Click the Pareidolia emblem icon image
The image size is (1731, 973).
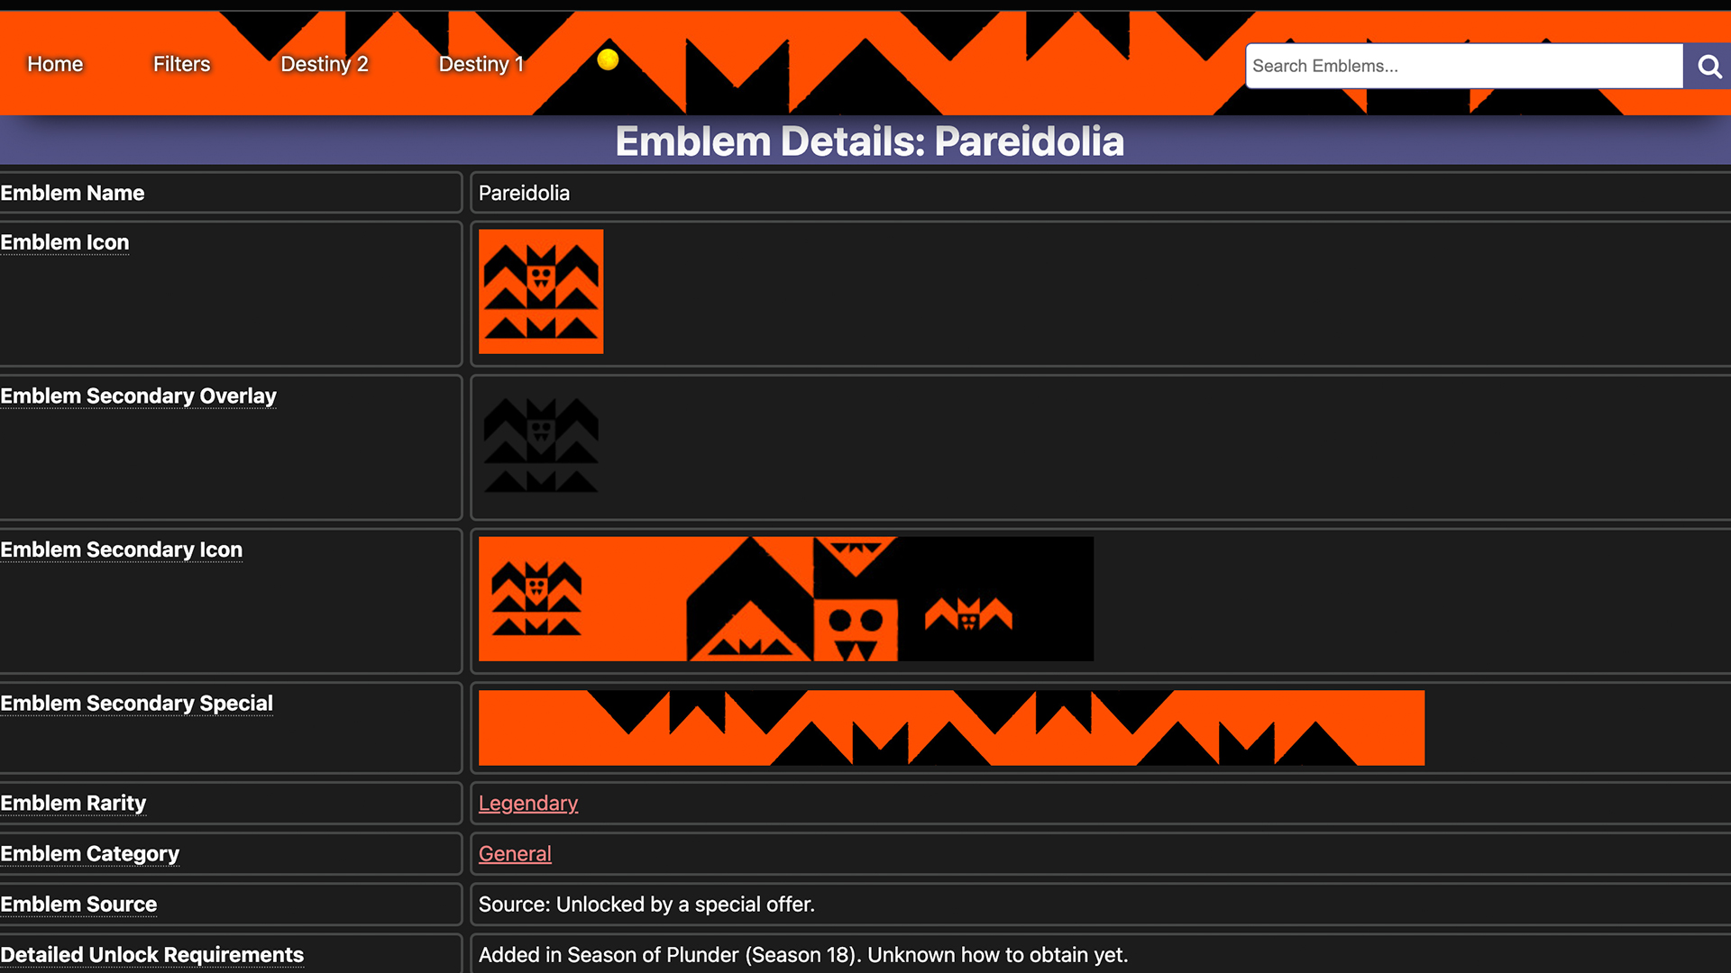[x=541, y=292]
